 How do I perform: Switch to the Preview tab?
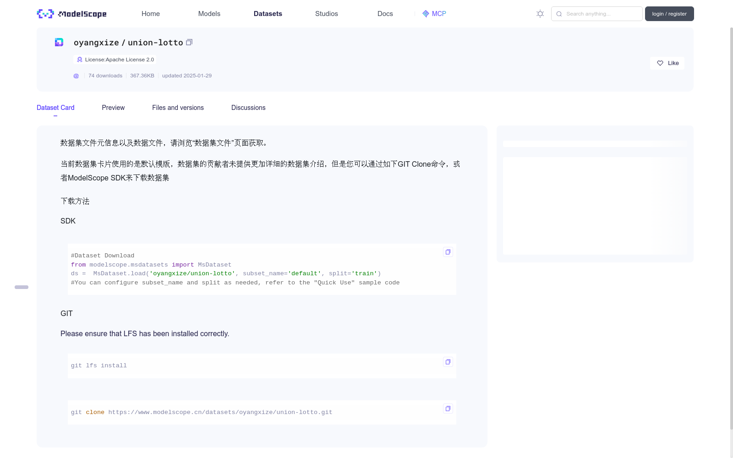click(113, 108)
